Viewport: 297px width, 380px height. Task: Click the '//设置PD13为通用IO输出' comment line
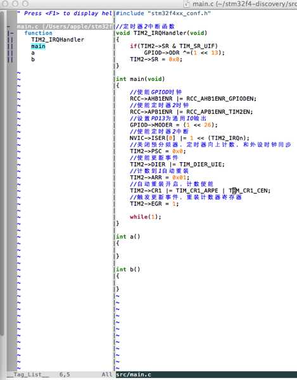(168, 118)
